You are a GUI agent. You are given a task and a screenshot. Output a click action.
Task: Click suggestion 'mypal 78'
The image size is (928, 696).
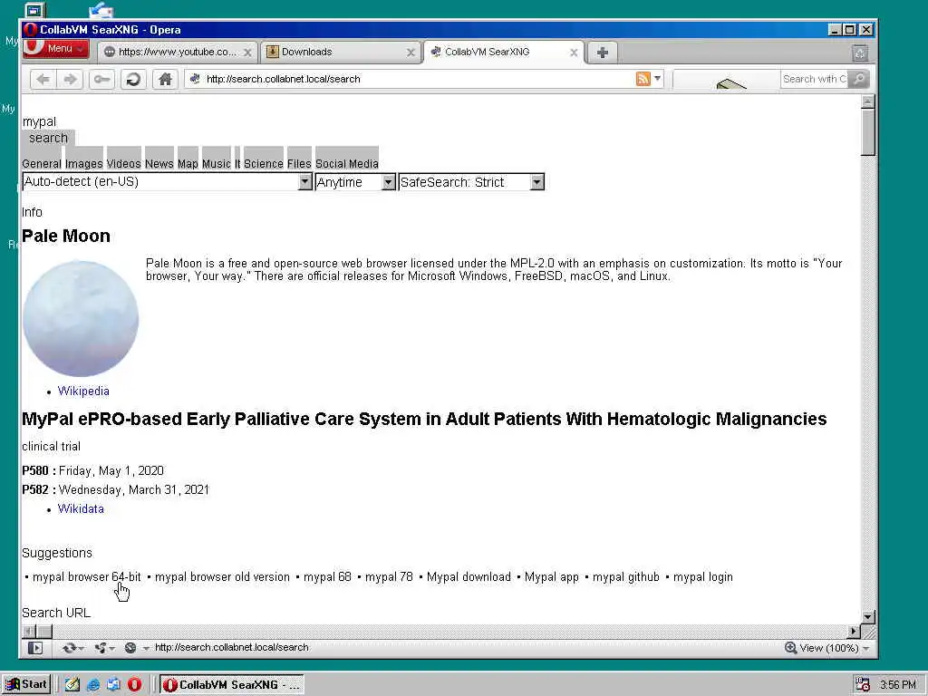click(x=389, y=577)
